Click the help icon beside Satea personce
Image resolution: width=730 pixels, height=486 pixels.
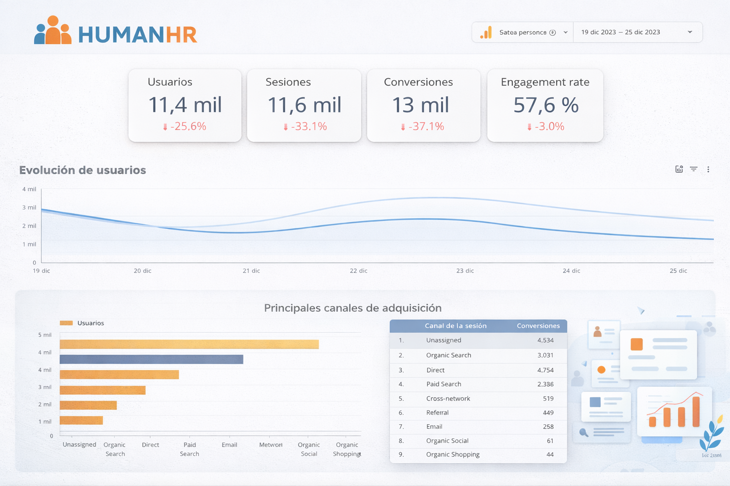(x=552, y=33)
